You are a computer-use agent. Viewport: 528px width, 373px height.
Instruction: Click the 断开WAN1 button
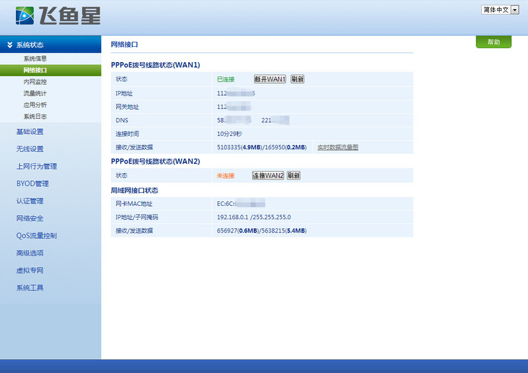(x=270, y=79)
